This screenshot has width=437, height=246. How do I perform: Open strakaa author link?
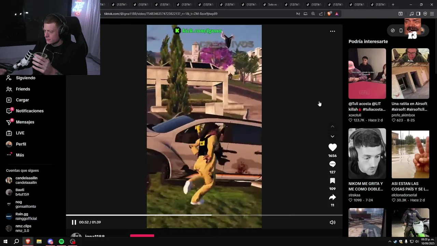pos(354,195)
